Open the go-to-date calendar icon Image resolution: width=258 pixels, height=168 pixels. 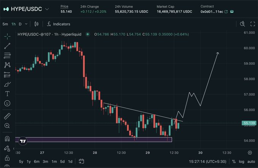81,161
